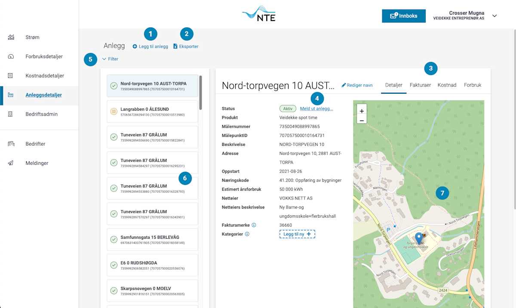Click the info icon next to Kategorier
The image size is (516, 308).
(247, 234)
